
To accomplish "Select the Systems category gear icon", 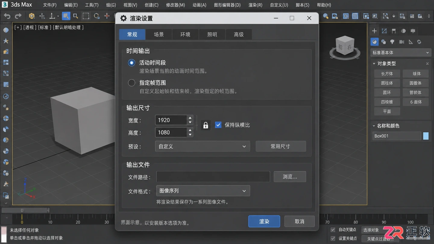I will (x=419, y=42).
